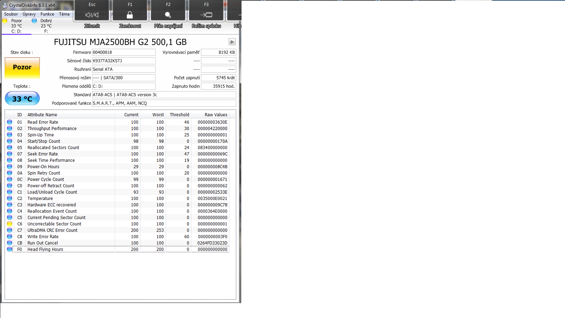Viewport: 565px width, 318px height.
Task: Click status orb for Power-On Hours
Action: coord(10,166)
